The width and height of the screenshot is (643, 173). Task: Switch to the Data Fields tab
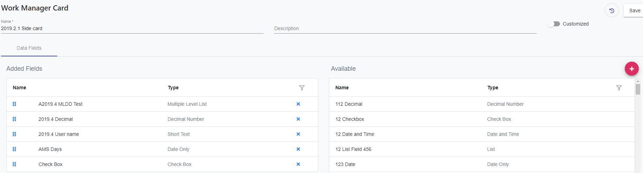coord(29,48)
